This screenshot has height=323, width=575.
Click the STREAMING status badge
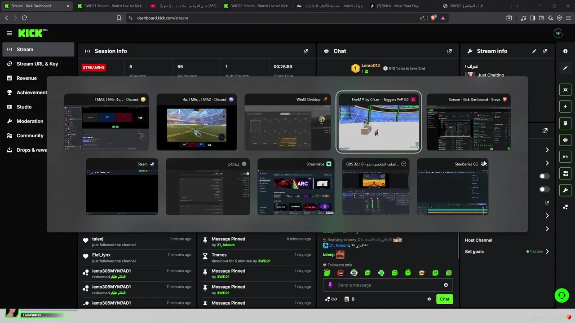(x=93, y=68)
